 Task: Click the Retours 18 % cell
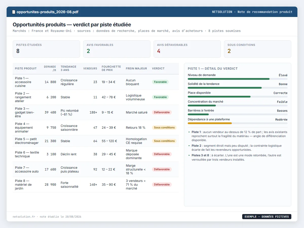point(136,128)
